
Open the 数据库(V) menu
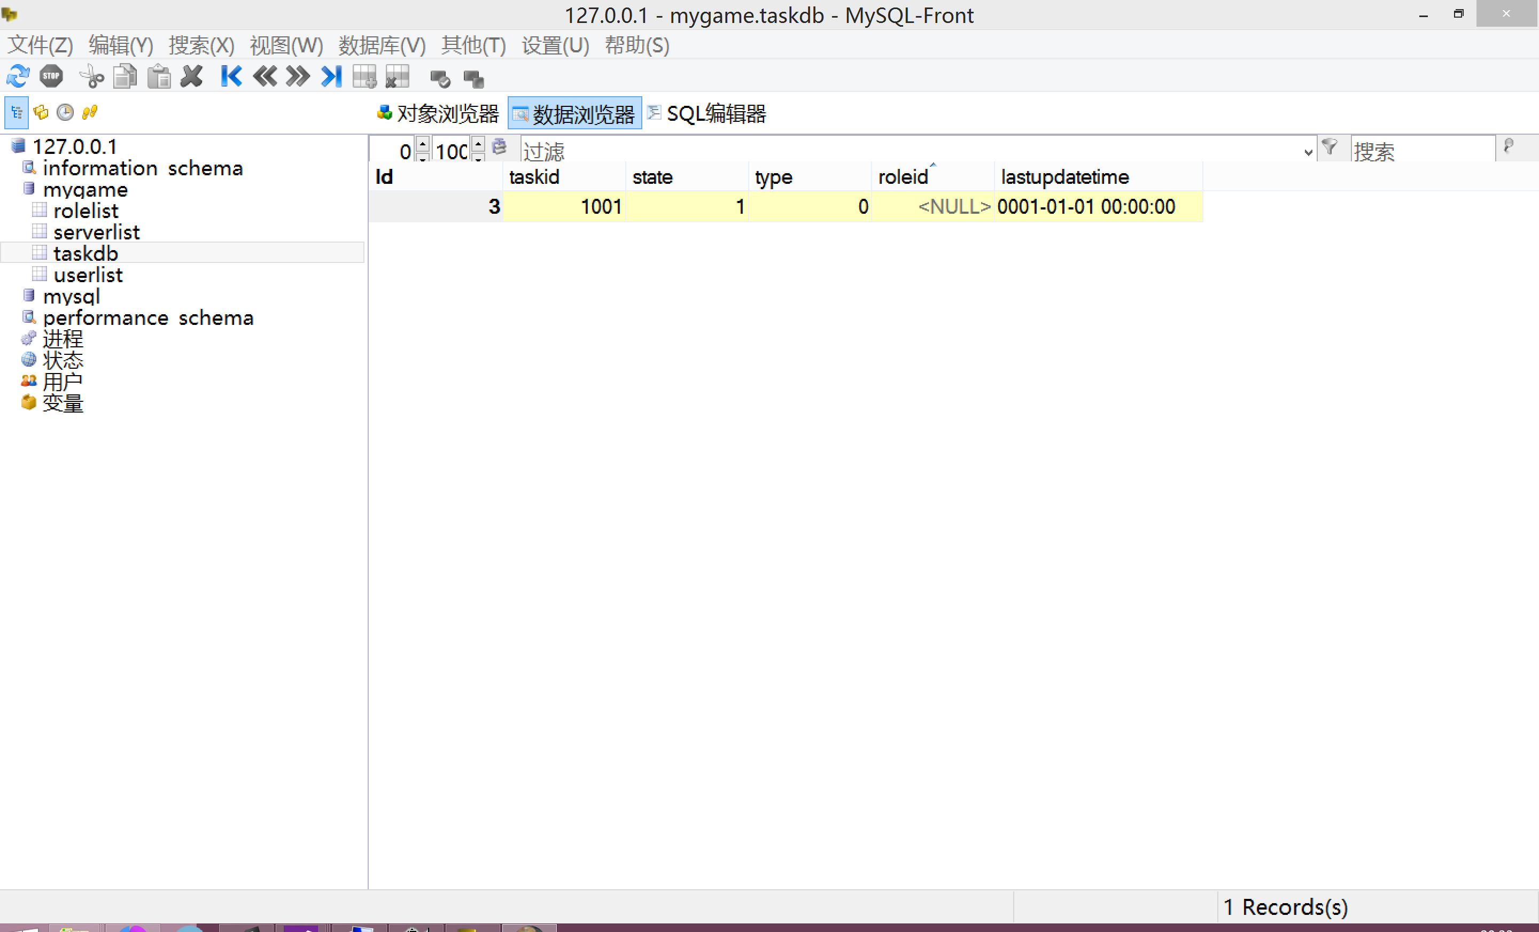pyautogui.click(x=382, y=45)
